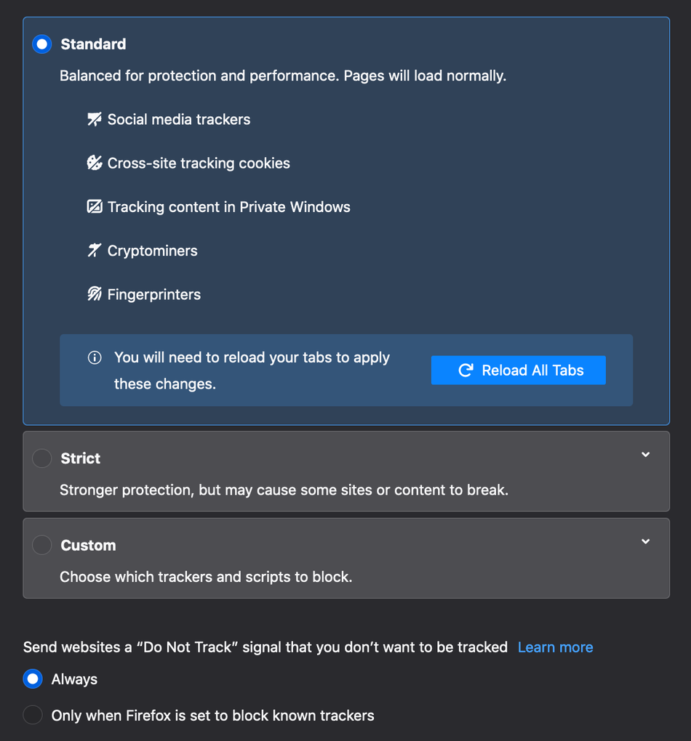Click the Fingerprinters icon

point(95,294)
